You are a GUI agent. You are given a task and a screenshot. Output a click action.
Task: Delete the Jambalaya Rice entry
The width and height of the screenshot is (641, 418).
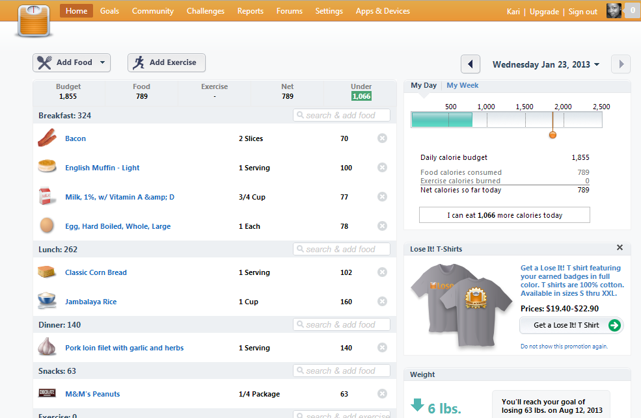tap(382, 302)
